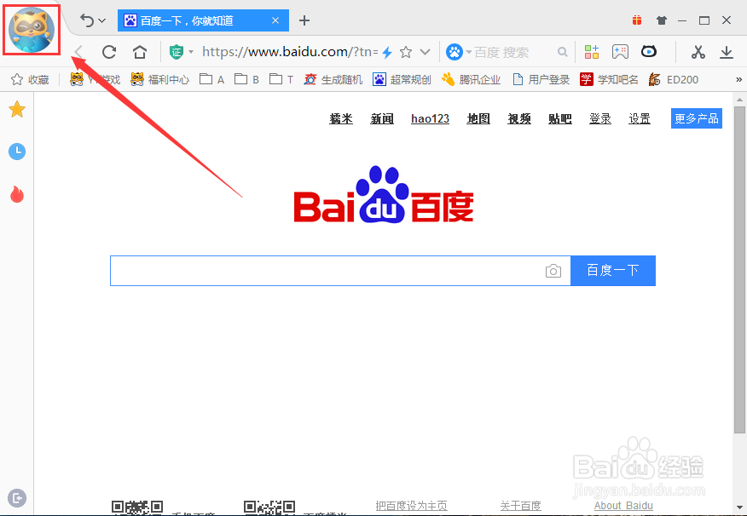Click the lightning speed mode icon

tap(387, 52)
